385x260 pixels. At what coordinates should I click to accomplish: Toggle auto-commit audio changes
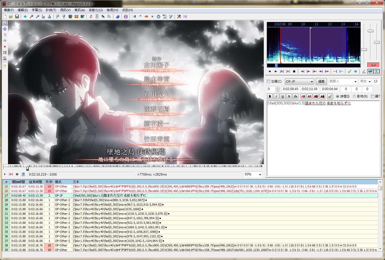pos(364,71)
